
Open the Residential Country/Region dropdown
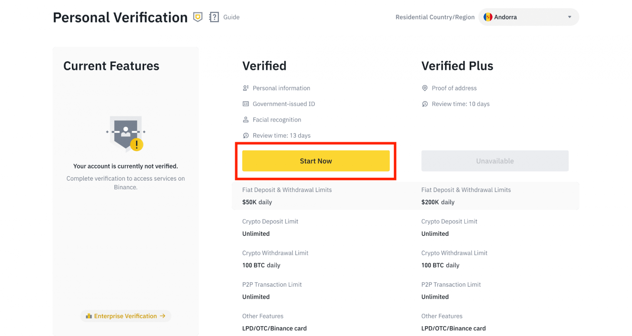[529, 17]
